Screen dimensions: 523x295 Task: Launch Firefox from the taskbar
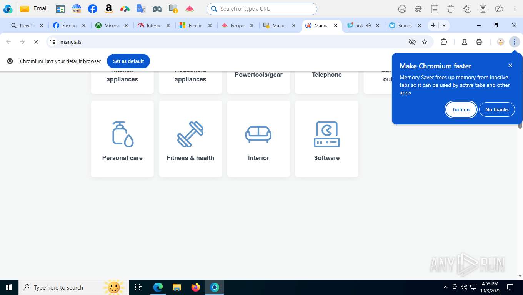point(196,287)
